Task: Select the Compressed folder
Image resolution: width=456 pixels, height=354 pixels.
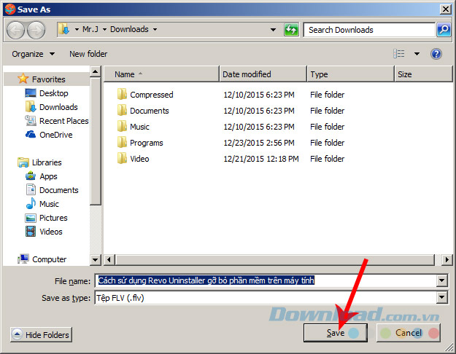Action: (151, 95)
